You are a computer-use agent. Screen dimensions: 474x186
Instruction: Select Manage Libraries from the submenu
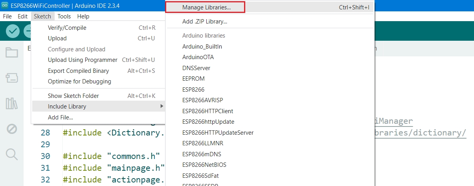(206, 7)
